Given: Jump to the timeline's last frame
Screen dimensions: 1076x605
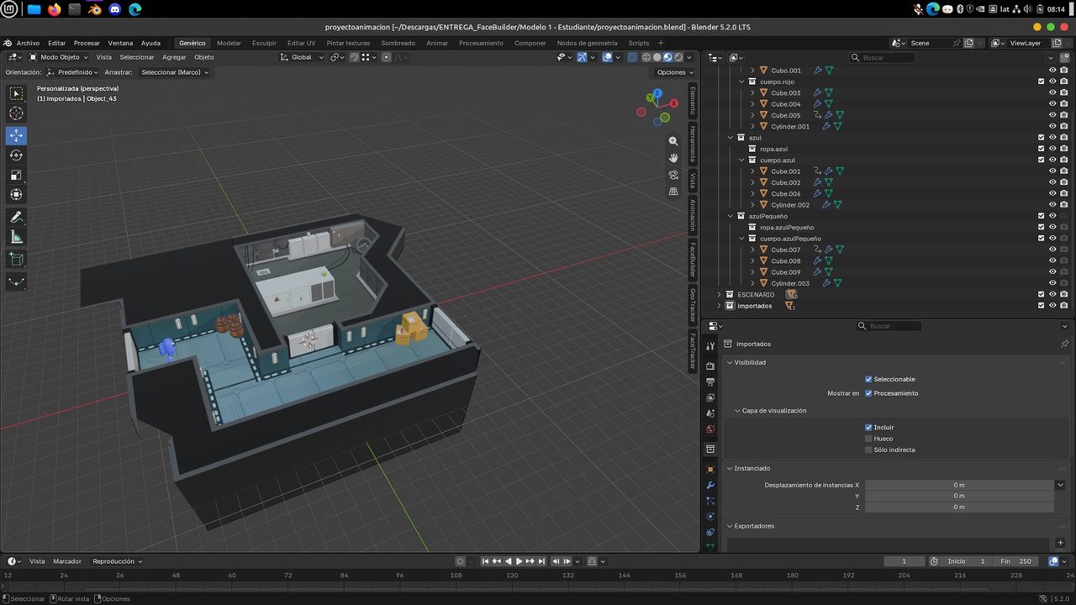Looking at the screenshot, I should (x=541, y=561).
